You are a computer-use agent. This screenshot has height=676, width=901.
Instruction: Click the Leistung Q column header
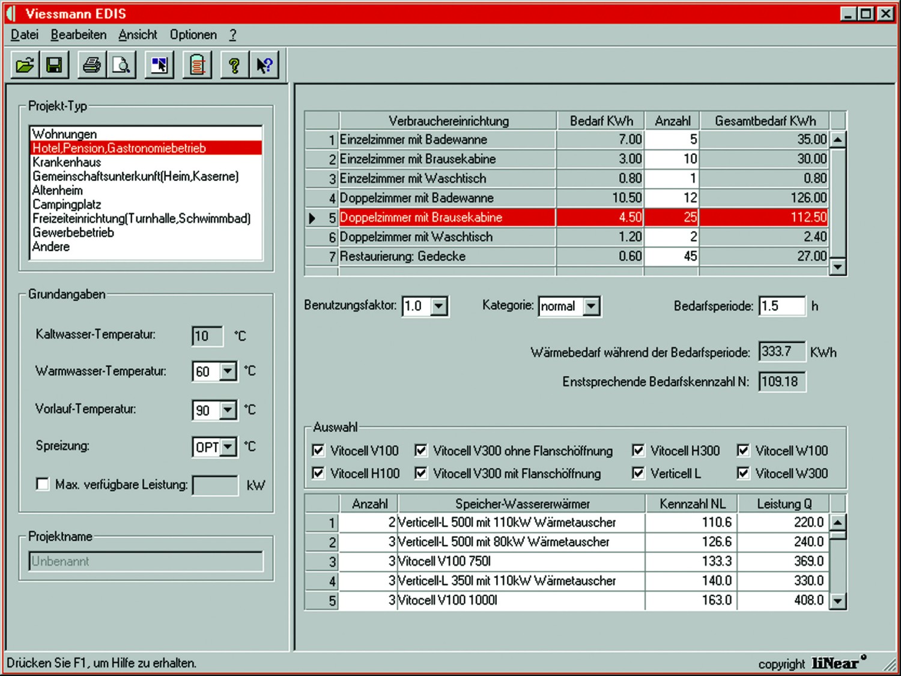tap(784, 504)
